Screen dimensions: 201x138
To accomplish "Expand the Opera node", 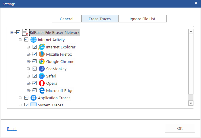I will (28, 83).
